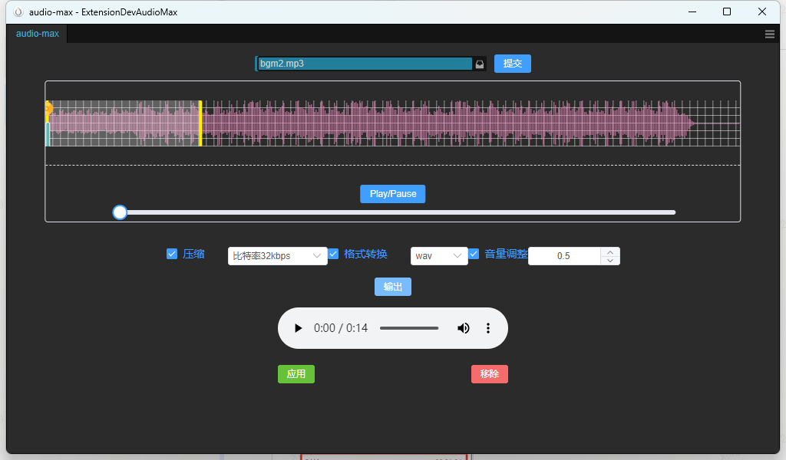
Task: Click the volume stepper down arrow
Action: pos(609,261)
